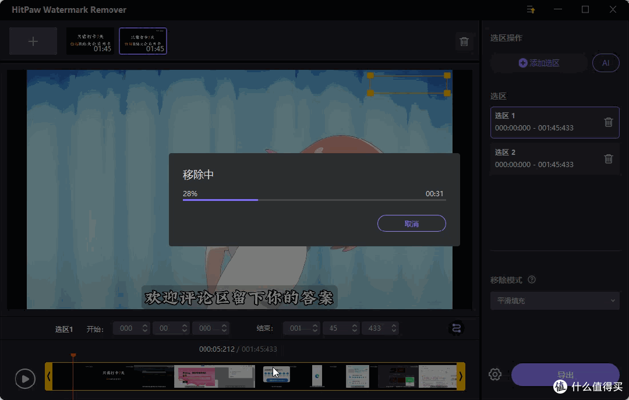Click the stepper arrows of end field 001
Screen dimensions: 629x400
(x=315, y=328)
